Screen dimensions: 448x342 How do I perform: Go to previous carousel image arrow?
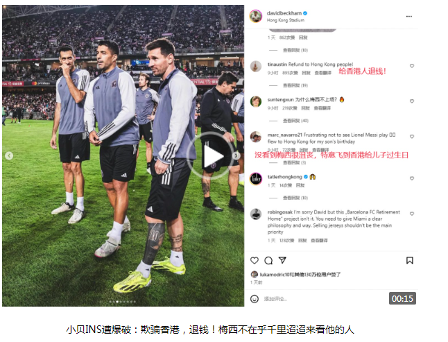click(x=9, y=155)
